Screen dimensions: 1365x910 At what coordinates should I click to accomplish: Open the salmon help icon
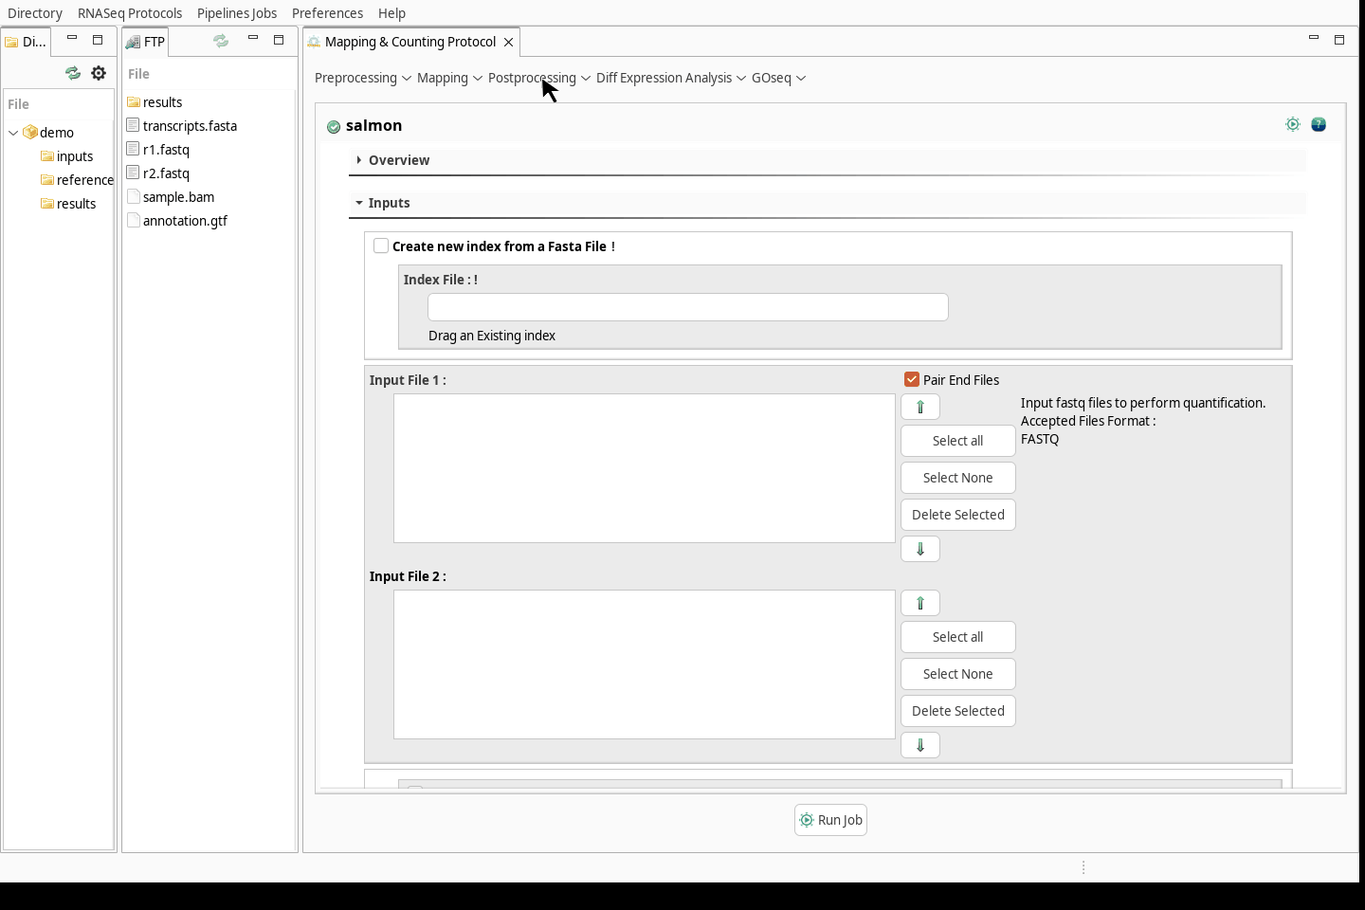pyautogui.click(x=1319, y=124)
